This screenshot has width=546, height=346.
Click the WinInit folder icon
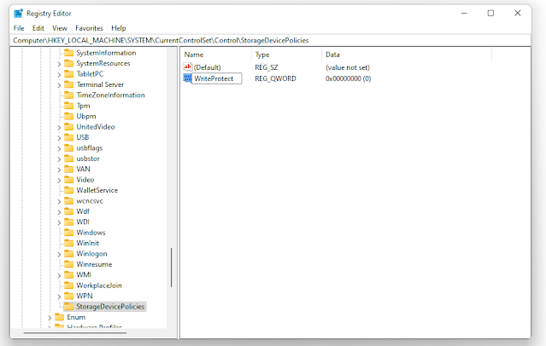point(69,243)
